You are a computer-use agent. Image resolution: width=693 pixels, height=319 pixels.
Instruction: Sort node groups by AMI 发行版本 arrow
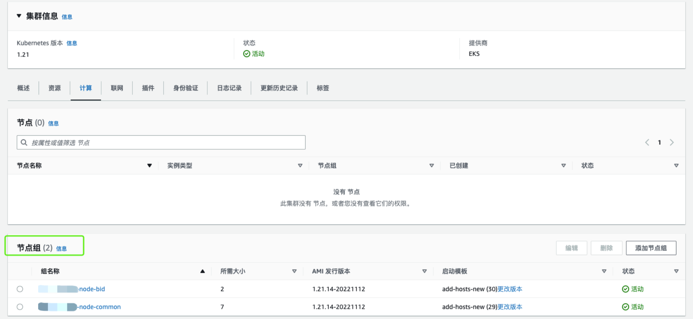pyautogui.click(x=424, y=271)
